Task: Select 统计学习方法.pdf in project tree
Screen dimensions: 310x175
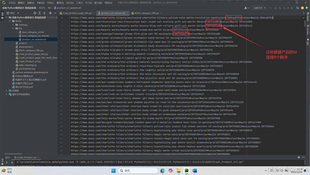Action: click(x=24, y=87)
